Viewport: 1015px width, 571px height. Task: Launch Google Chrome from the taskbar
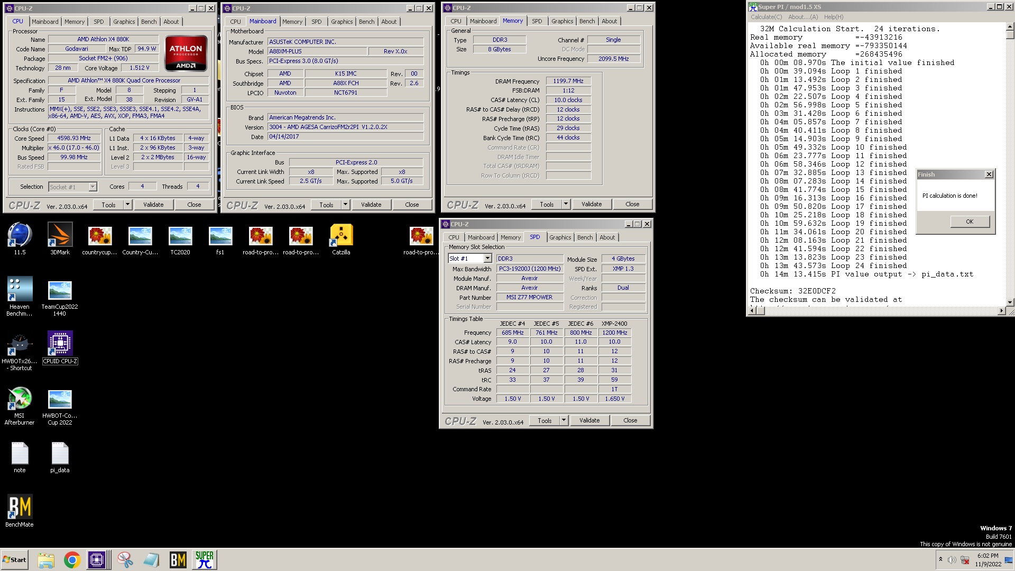point(72,560)
